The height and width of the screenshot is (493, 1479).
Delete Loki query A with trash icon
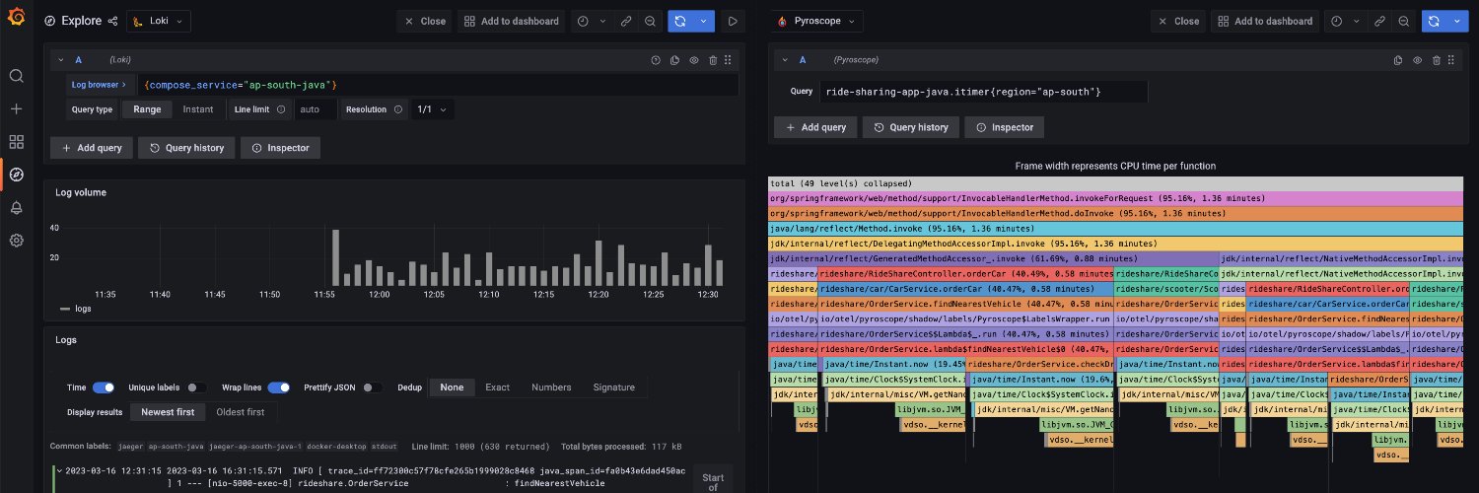(x=713, y=60)
